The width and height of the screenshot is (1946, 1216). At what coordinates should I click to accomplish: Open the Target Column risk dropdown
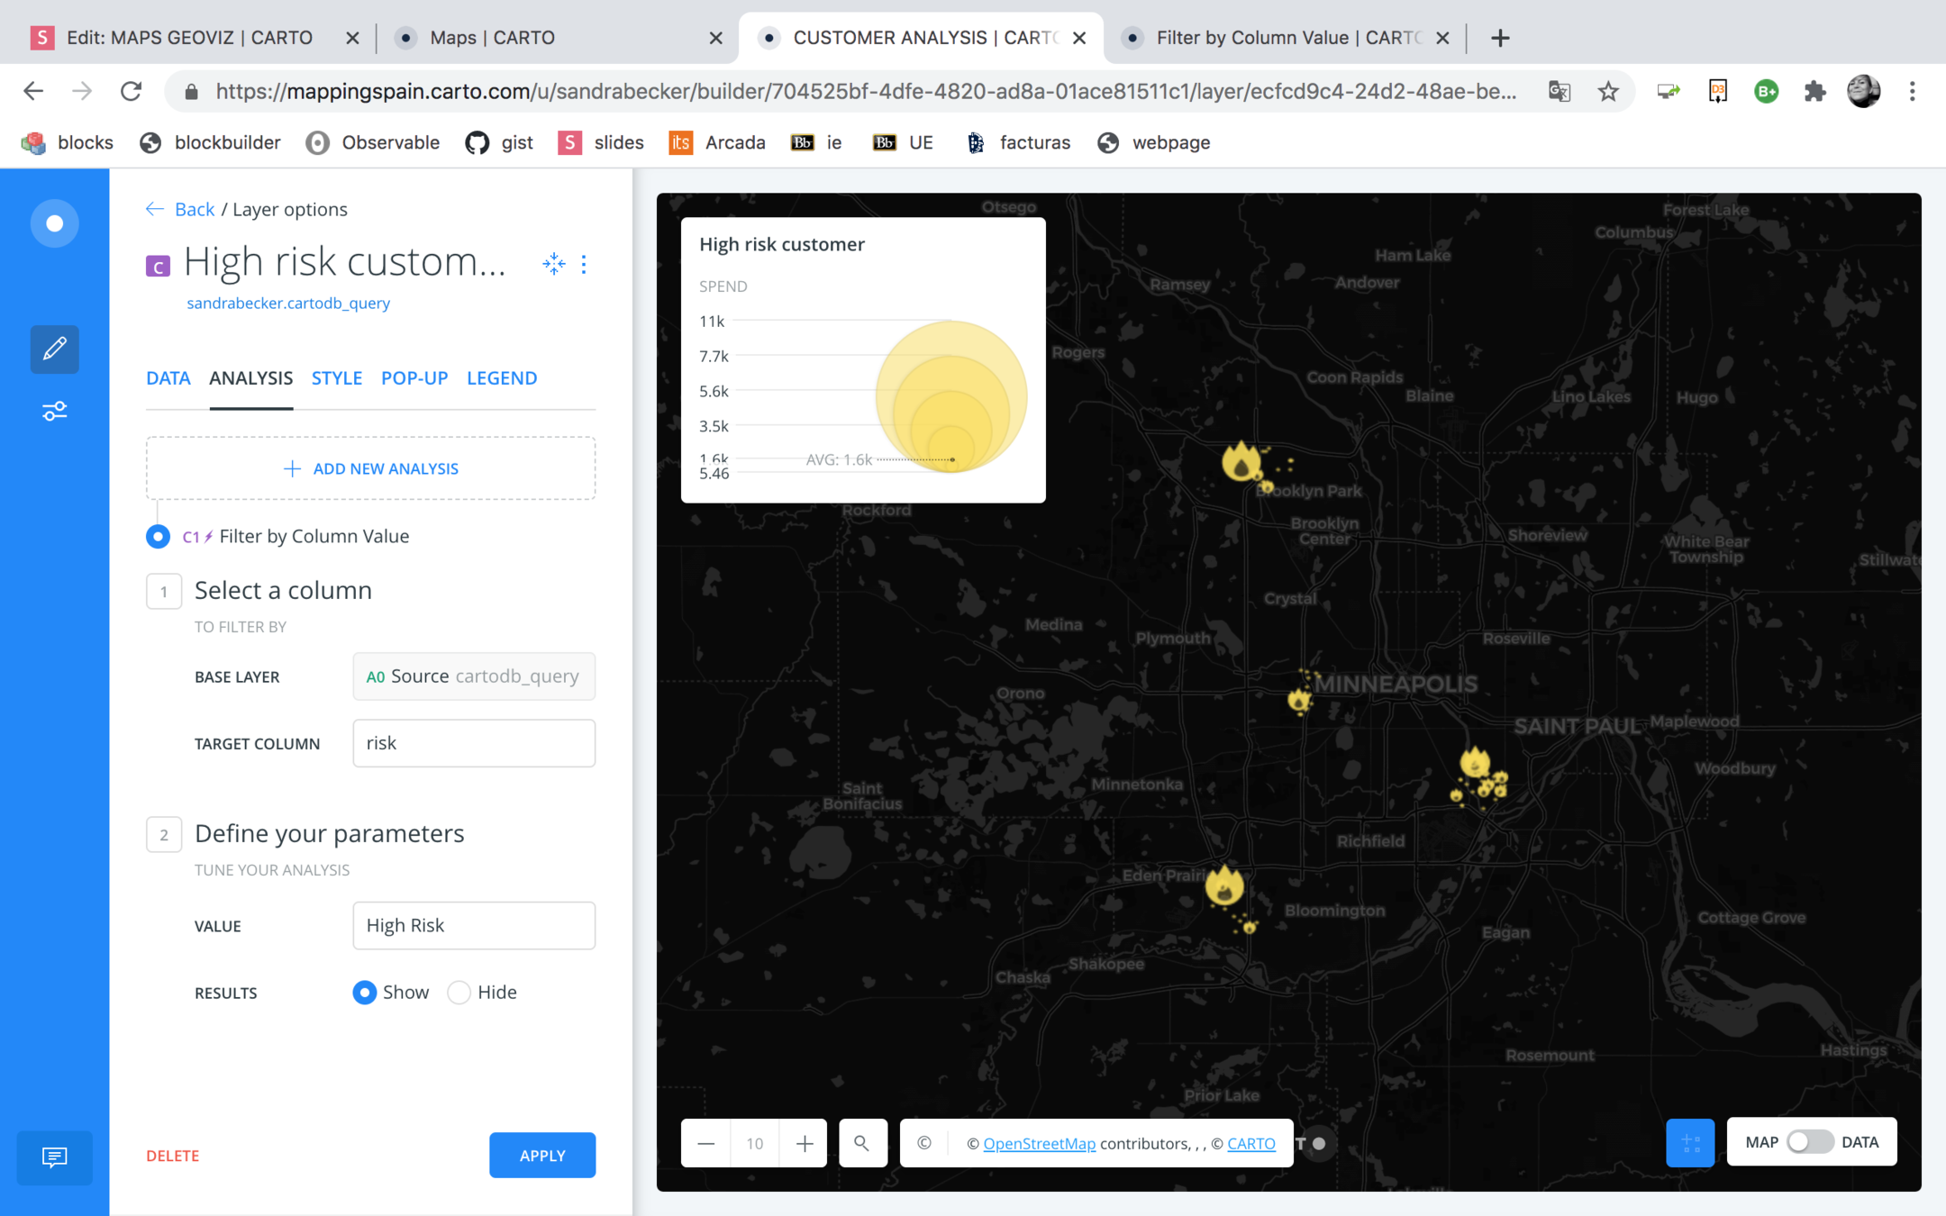pos(474,743)
